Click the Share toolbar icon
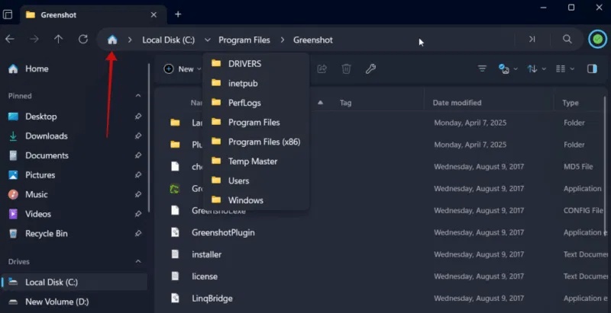The height and width of the screenshot is (313, 611). 322,69
